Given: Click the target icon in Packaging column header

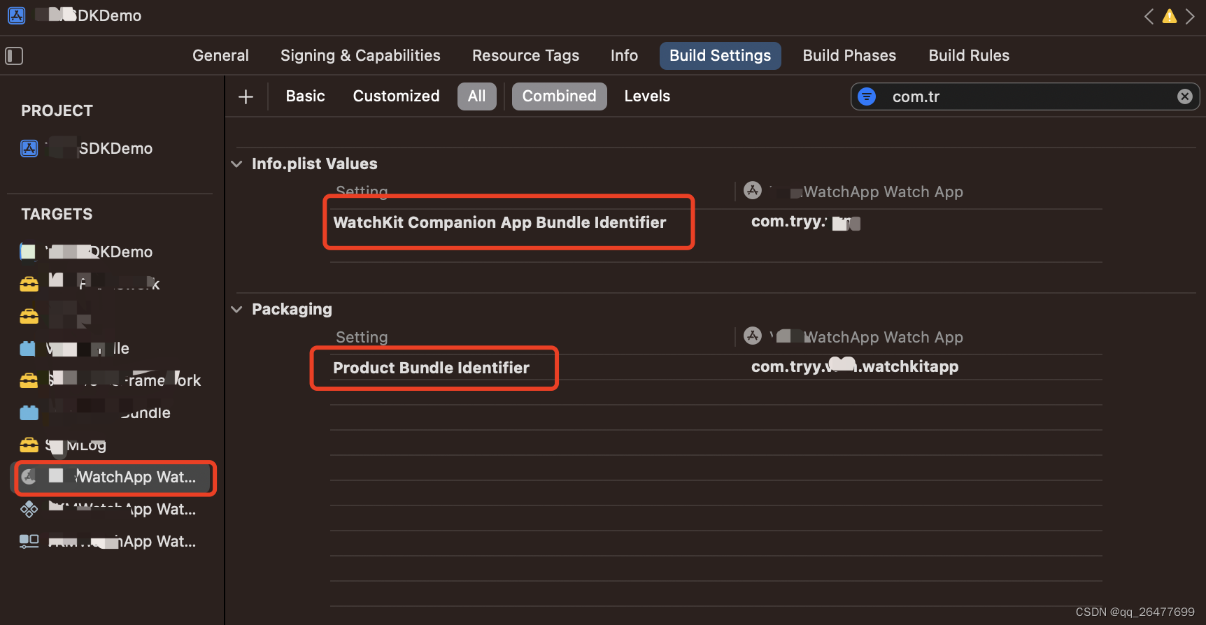Looking at the screenshot, I should 753,336.
